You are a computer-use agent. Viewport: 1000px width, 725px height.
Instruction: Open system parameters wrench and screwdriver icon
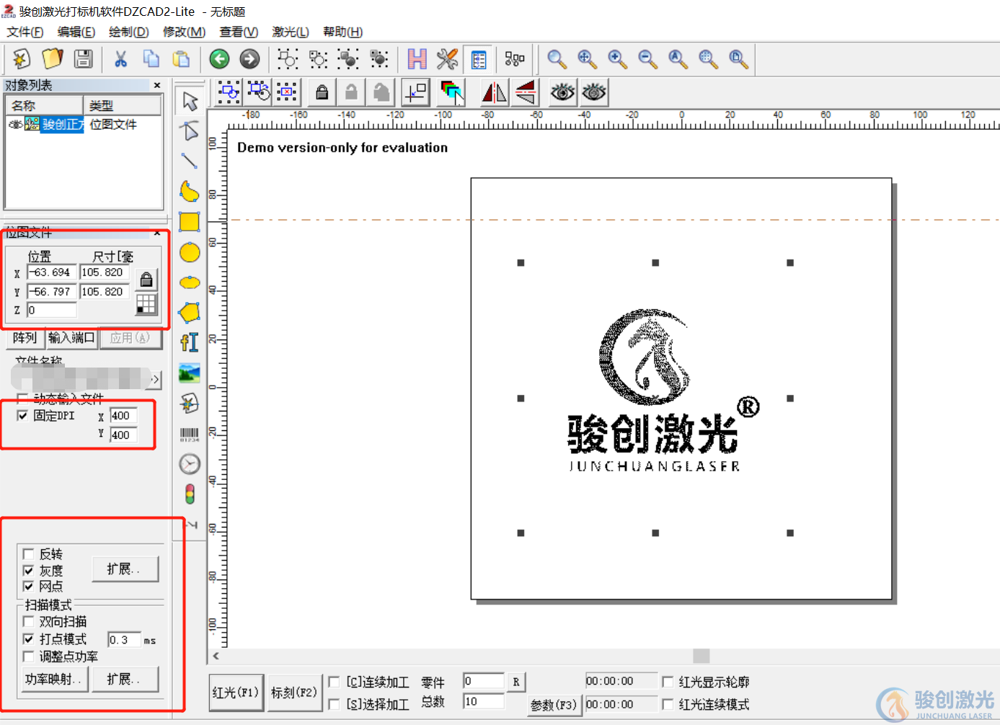[x=447, y=58]
